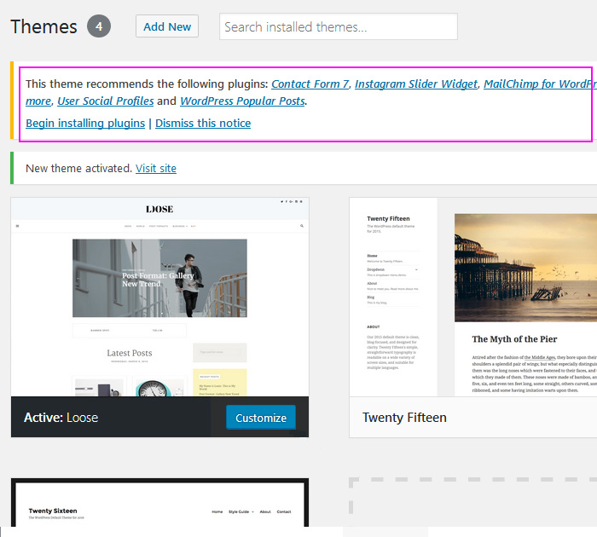This screenshot has width=597, height=537.
Task: Click the themes count badge 4
Action: (99, 26)
